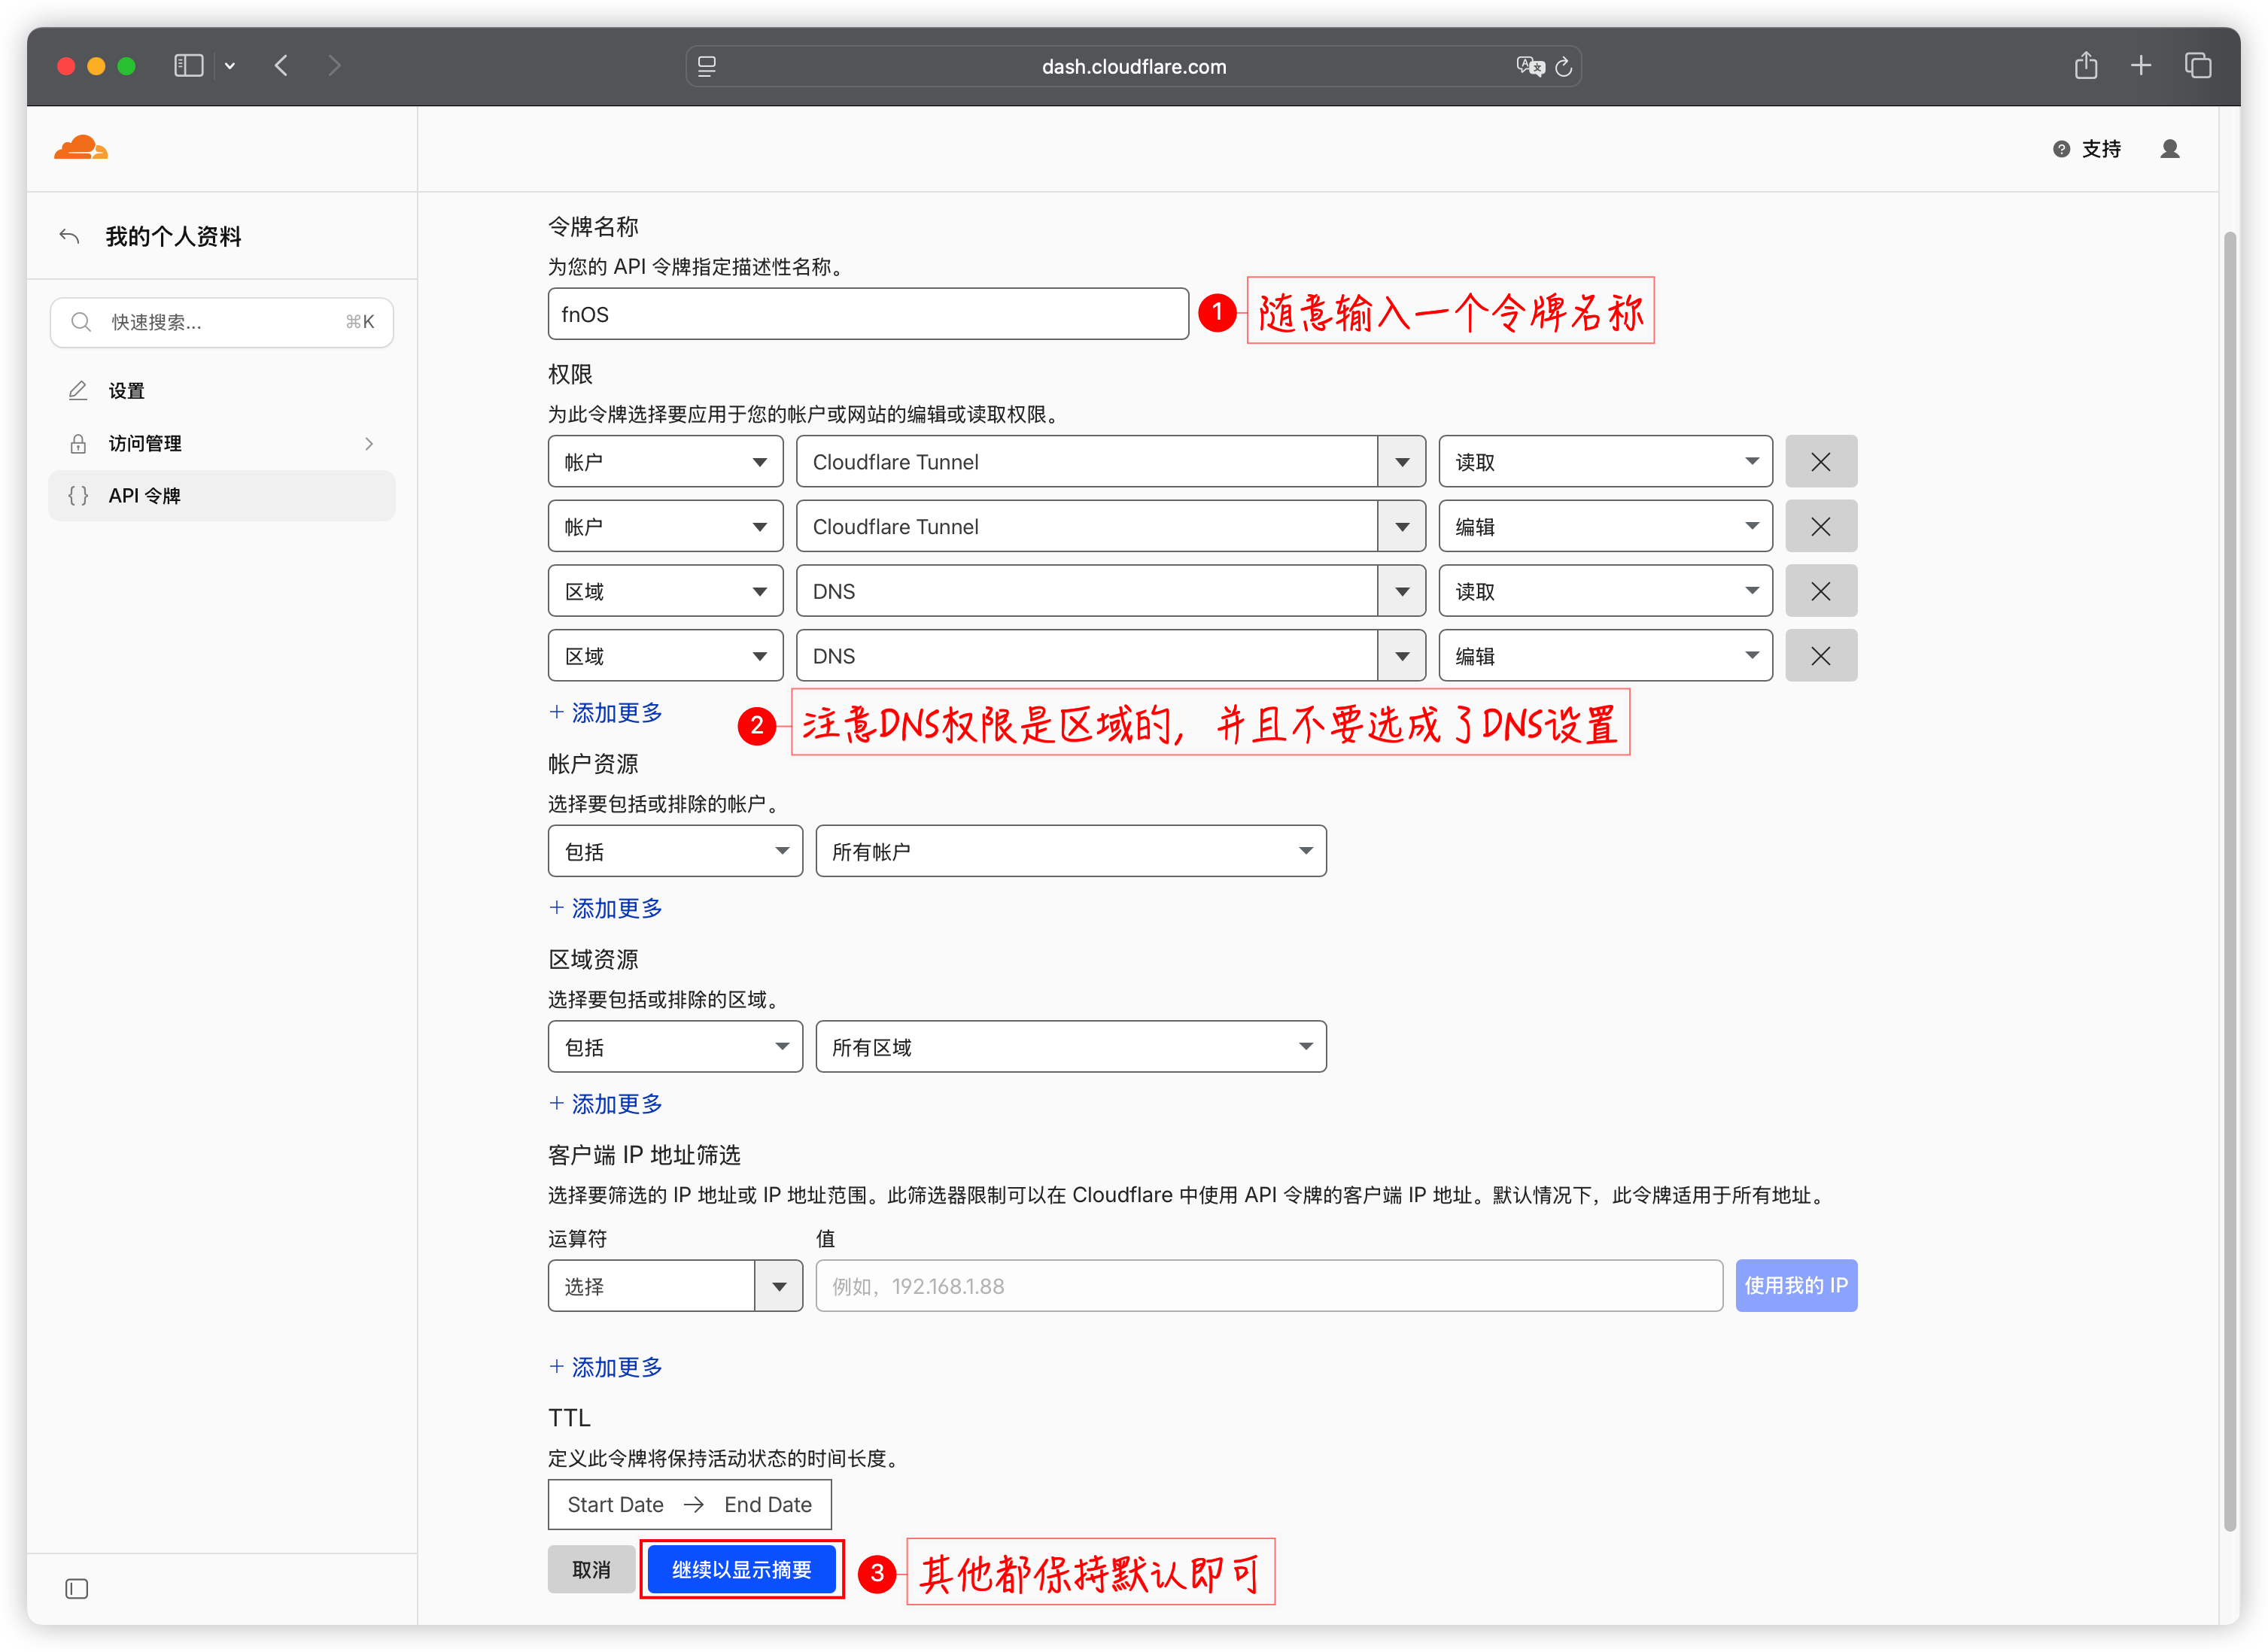Click the page vertical scrollbar
This screenshot has height=1652, width=2268.
pos(2229,880)
